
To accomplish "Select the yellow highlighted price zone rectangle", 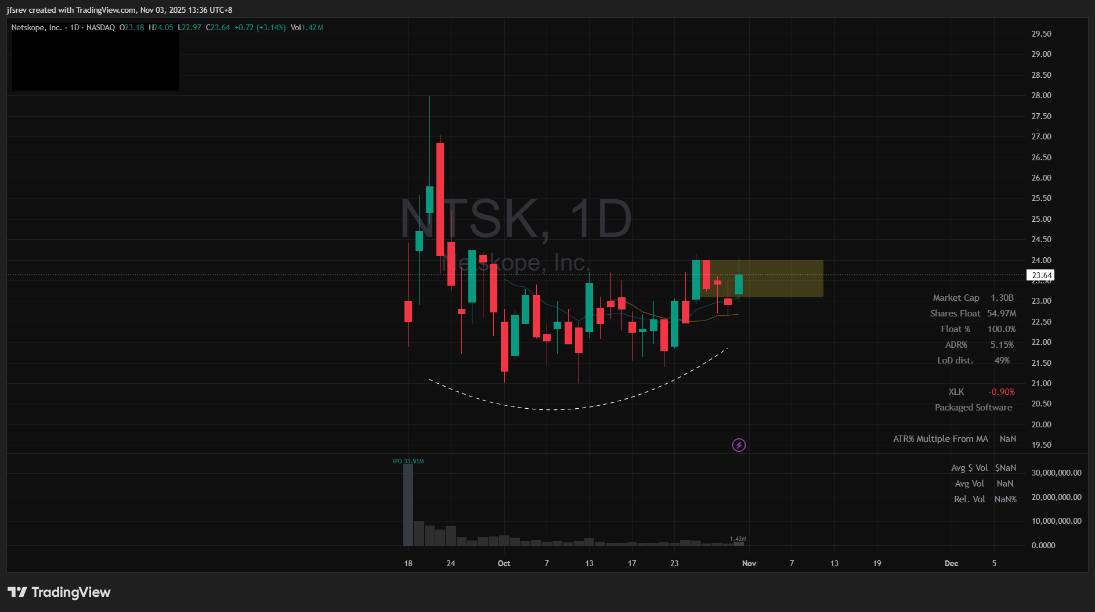I will pos(761,279).
